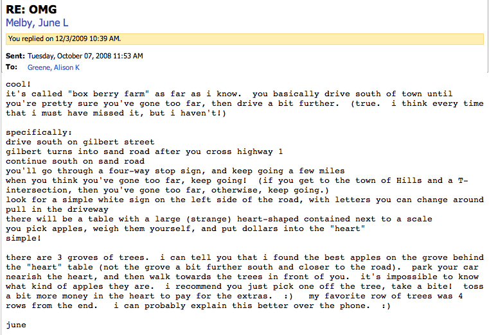Click the 'continue south on sand road' line
This screenshot has height=335, width=489.
[x=75, y=162]
